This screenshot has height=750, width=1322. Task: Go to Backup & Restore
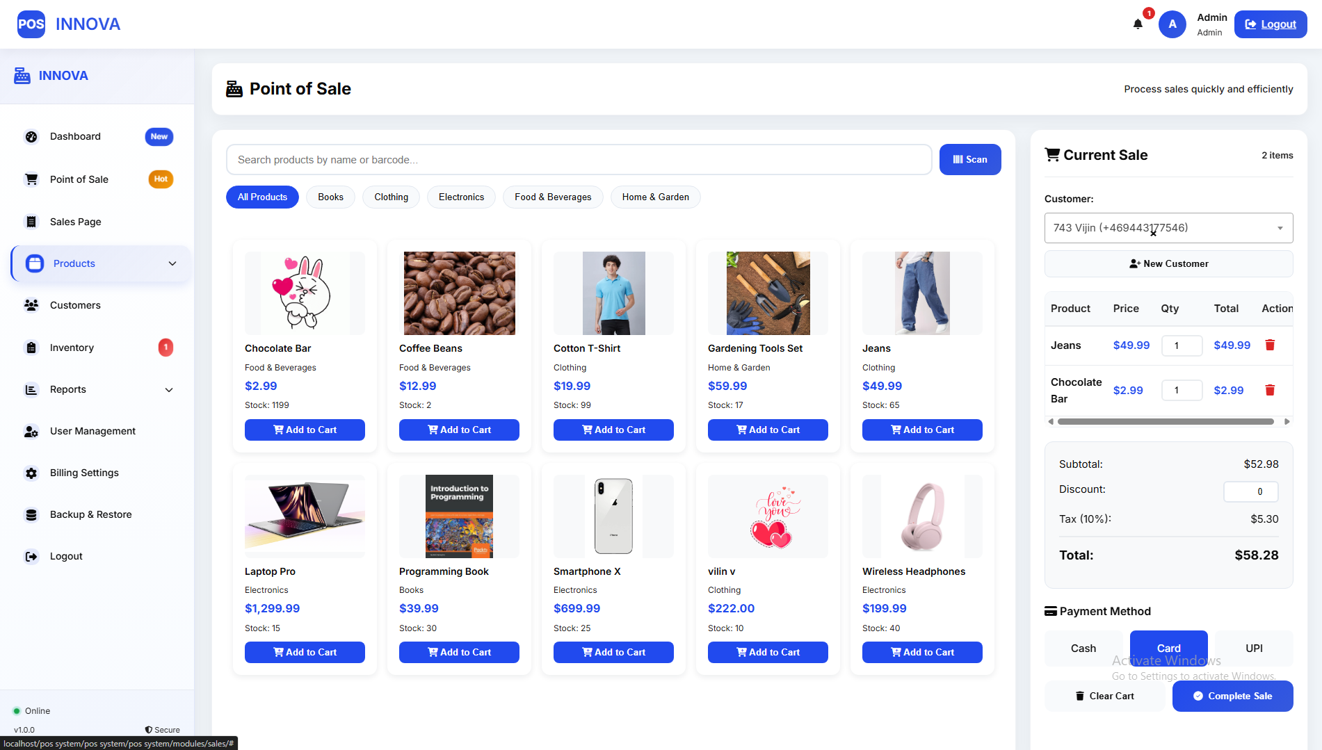(90, 514)
